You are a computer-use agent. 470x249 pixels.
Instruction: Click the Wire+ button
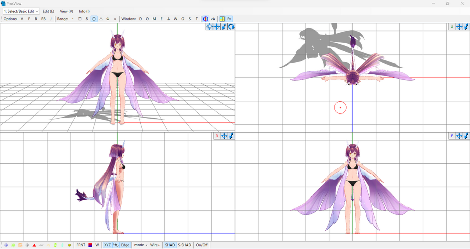[155, 245]
